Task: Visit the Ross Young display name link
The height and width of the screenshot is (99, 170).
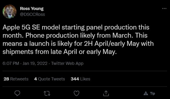Action: (32, 9)
